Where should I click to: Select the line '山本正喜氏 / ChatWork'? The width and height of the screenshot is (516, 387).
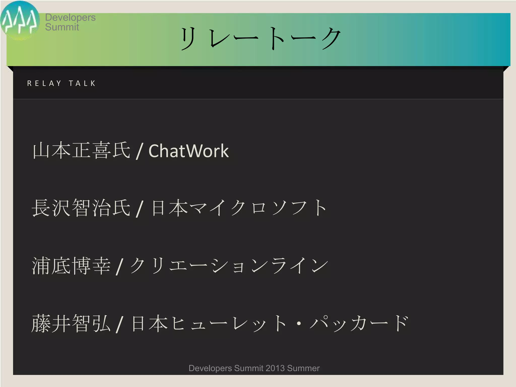coord(131,151)
